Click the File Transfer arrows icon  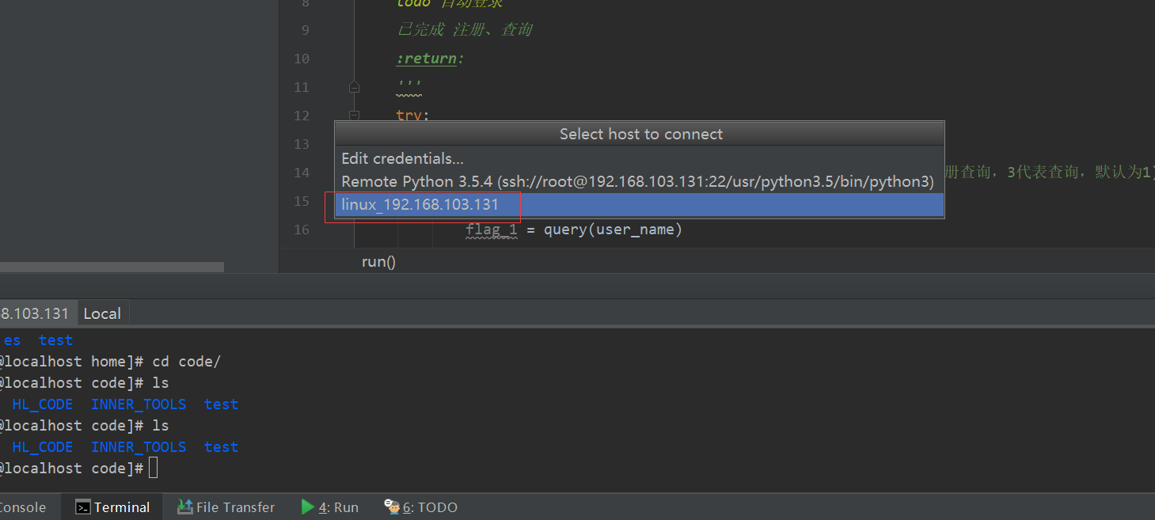click(x=185, y=507)
